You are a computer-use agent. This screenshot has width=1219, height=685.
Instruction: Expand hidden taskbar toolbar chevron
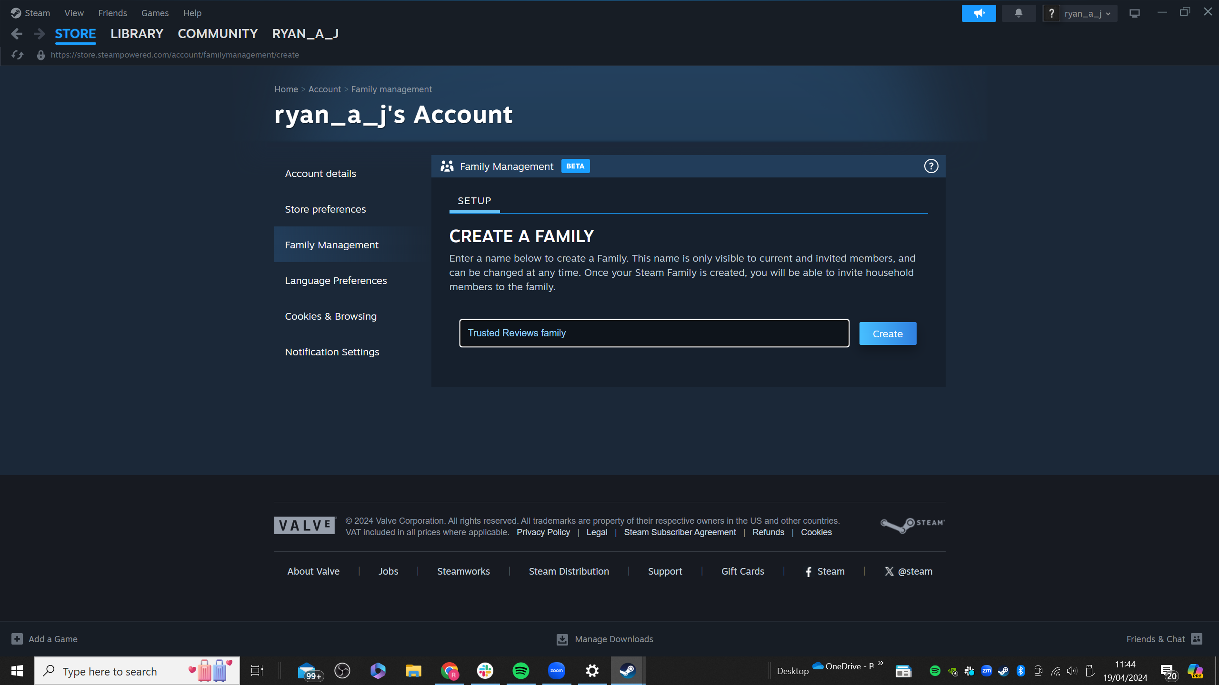tap(880, 663)
